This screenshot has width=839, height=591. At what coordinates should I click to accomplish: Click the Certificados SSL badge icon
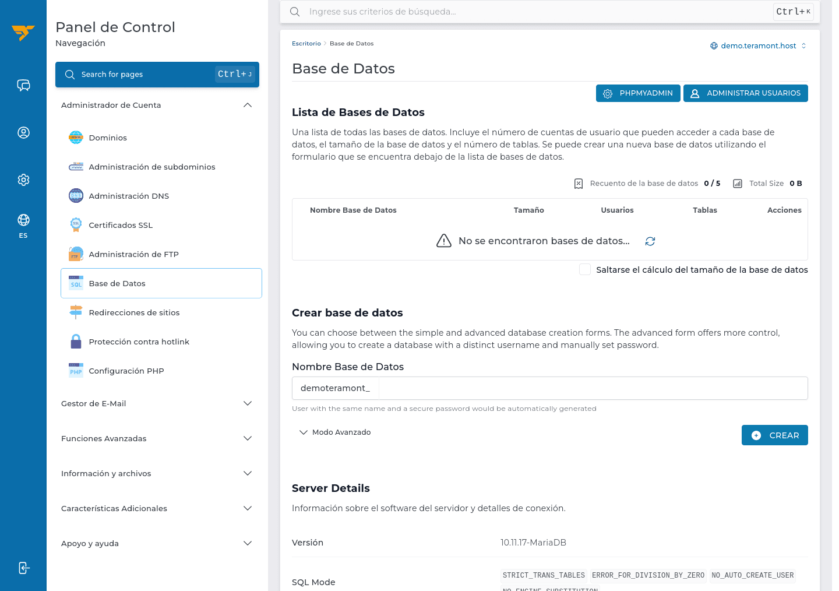76,225
